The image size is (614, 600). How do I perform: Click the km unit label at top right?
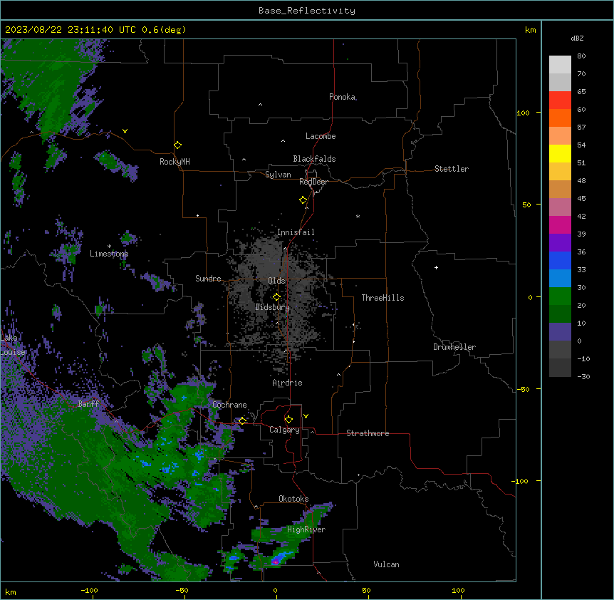point(530,30)
